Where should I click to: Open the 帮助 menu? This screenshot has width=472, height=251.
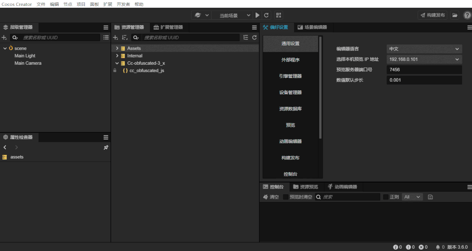[139, 4]
